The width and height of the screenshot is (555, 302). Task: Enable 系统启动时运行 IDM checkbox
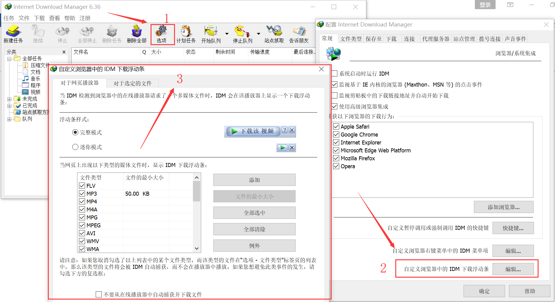(334, 73)
